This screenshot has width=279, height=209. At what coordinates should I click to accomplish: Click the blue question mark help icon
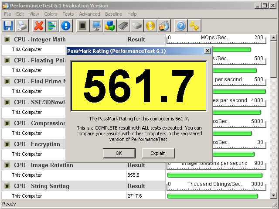[x=181, y=26]
